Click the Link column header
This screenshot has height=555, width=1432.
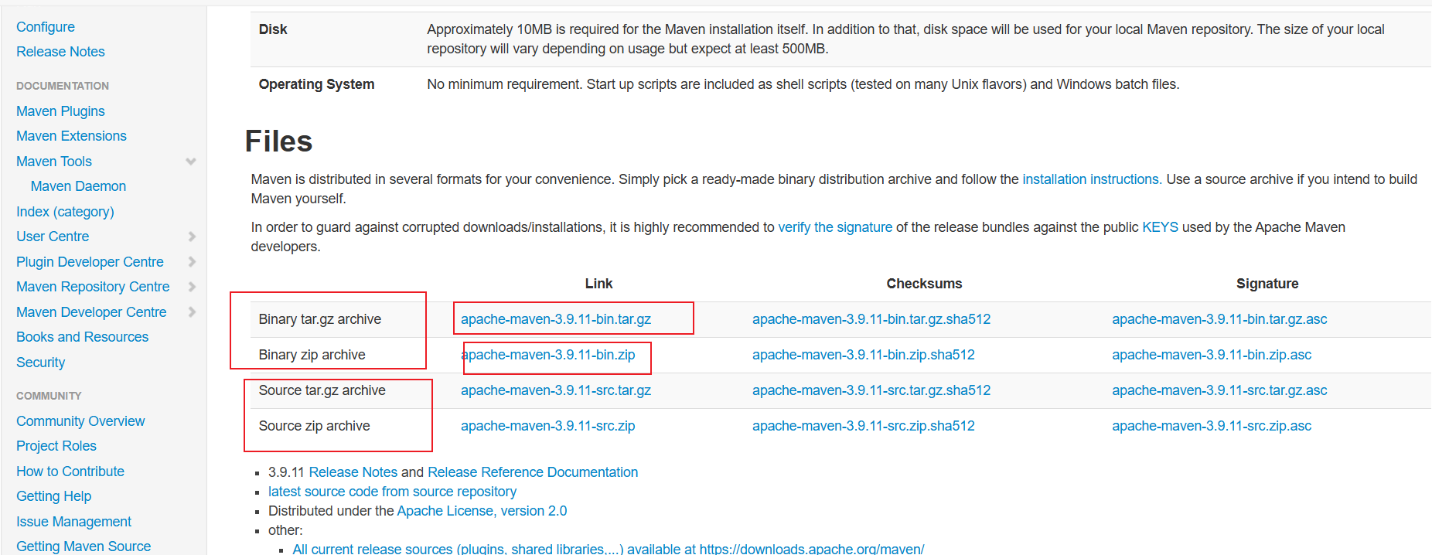pos(598,284)
